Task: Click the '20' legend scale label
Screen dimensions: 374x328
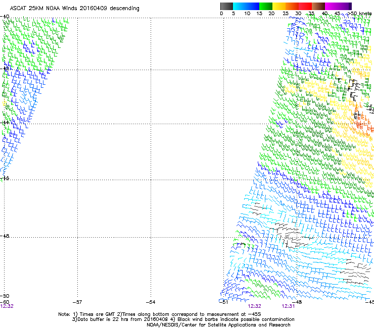Action: point(271,14)
